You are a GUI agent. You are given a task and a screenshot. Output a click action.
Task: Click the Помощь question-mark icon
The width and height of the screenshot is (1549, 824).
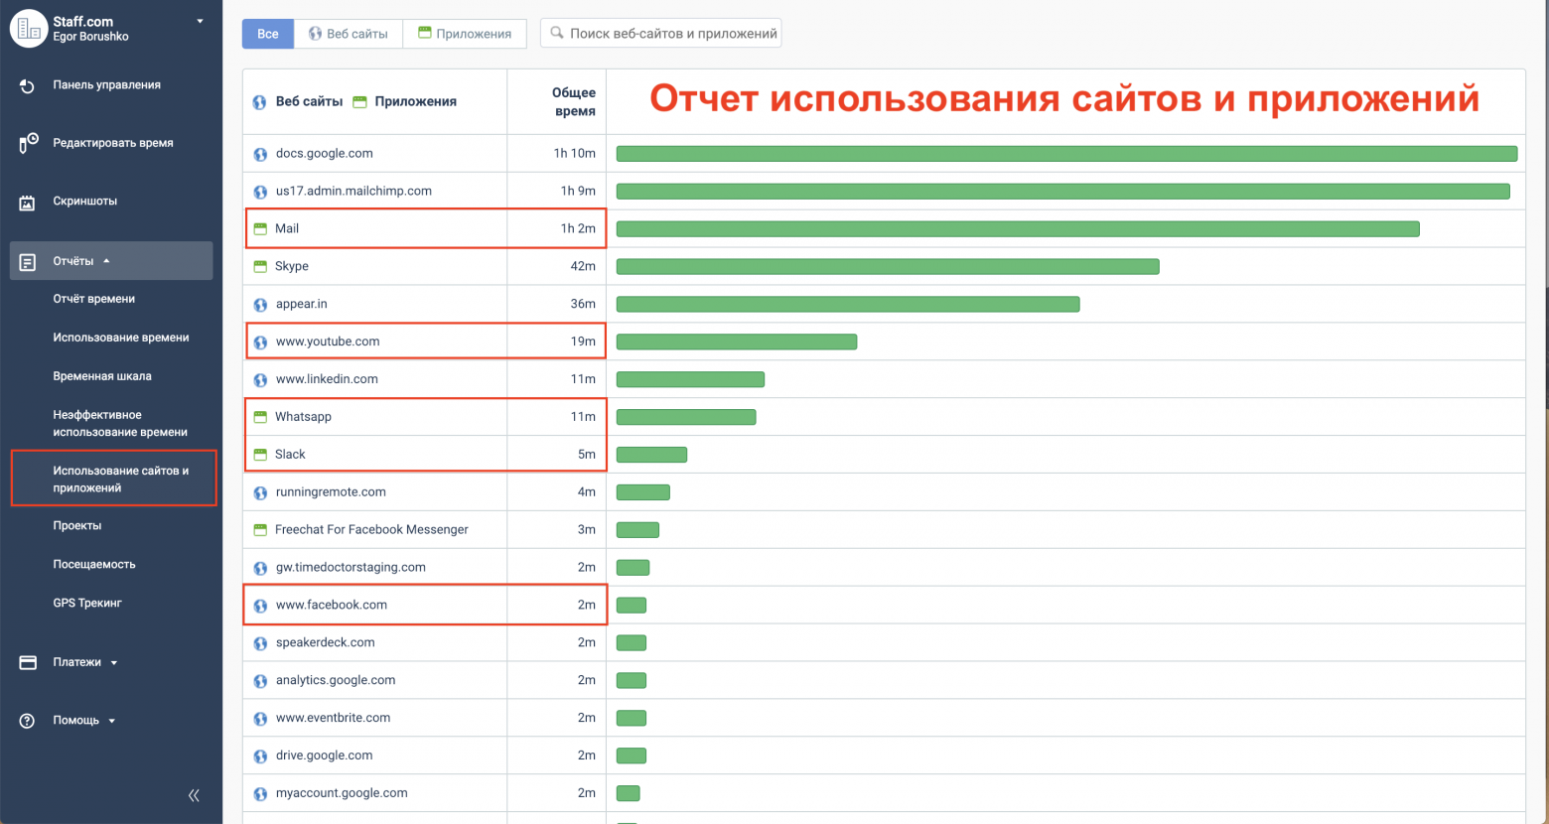click(x=29, y=721)
